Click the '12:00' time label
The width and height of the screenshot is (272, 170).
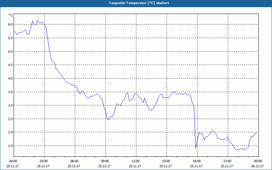[135, 161]
